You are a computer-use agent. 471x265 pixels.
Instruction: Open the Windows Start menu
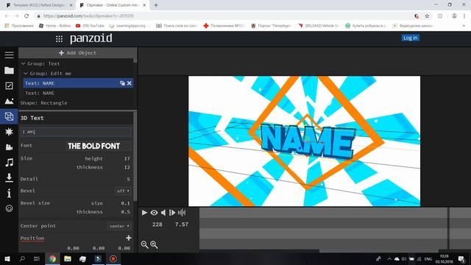[x=7, y=258]
